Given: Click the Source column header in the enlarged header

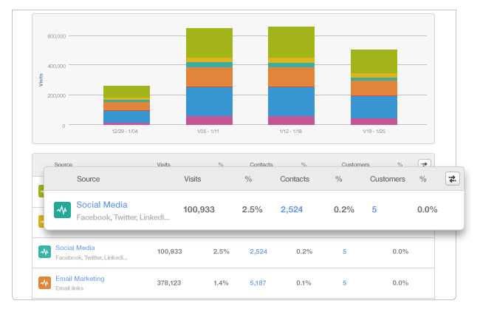Looking at the screenshot, I should [x=88, y=179].
